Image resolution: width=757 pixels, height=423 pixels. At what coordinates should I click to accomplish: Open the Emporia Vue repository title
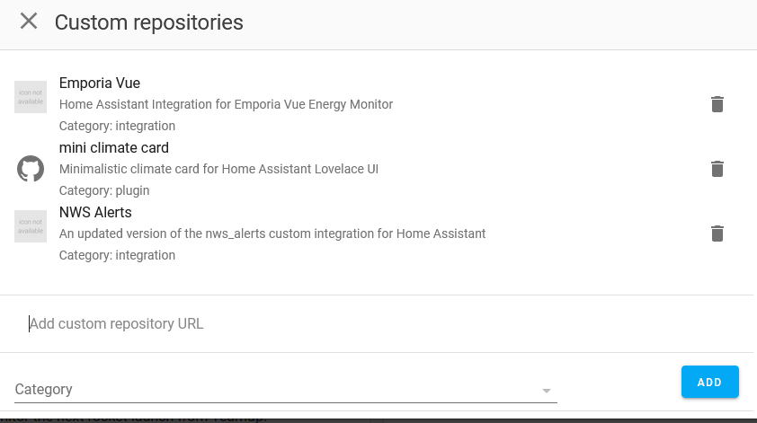pyautogui.click(x=100, y=84)
